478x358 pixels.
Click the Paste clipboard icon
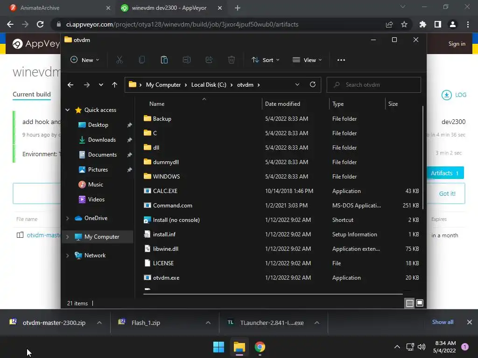164,60
